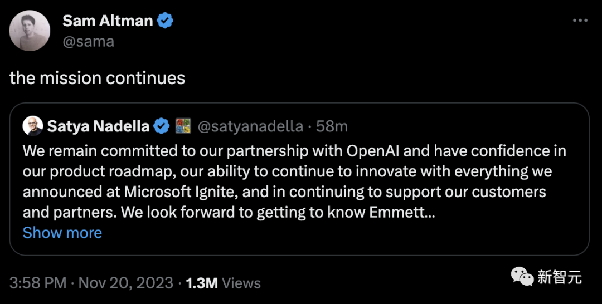This screenshot has height=304, width=602.
Task: Open Satya Nadella's name in quoted tweet
Action: tap(98, 126)
